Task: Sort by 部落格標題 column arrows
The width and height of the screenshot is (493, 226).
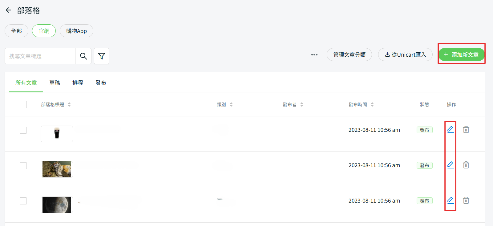Action: coord(69,105)
